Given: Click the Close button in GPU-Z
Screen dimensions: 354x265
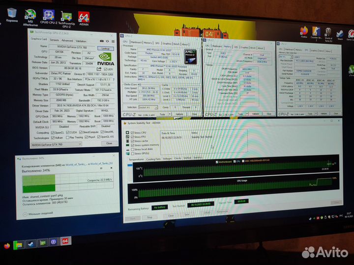Looking at the screenshot, I should 109,143.
